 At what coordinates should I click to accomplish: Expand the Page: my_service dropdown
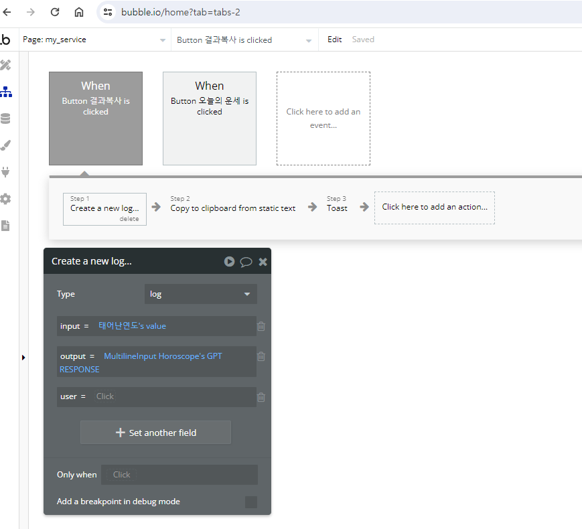pyautogui.click(x=94, y=40)
